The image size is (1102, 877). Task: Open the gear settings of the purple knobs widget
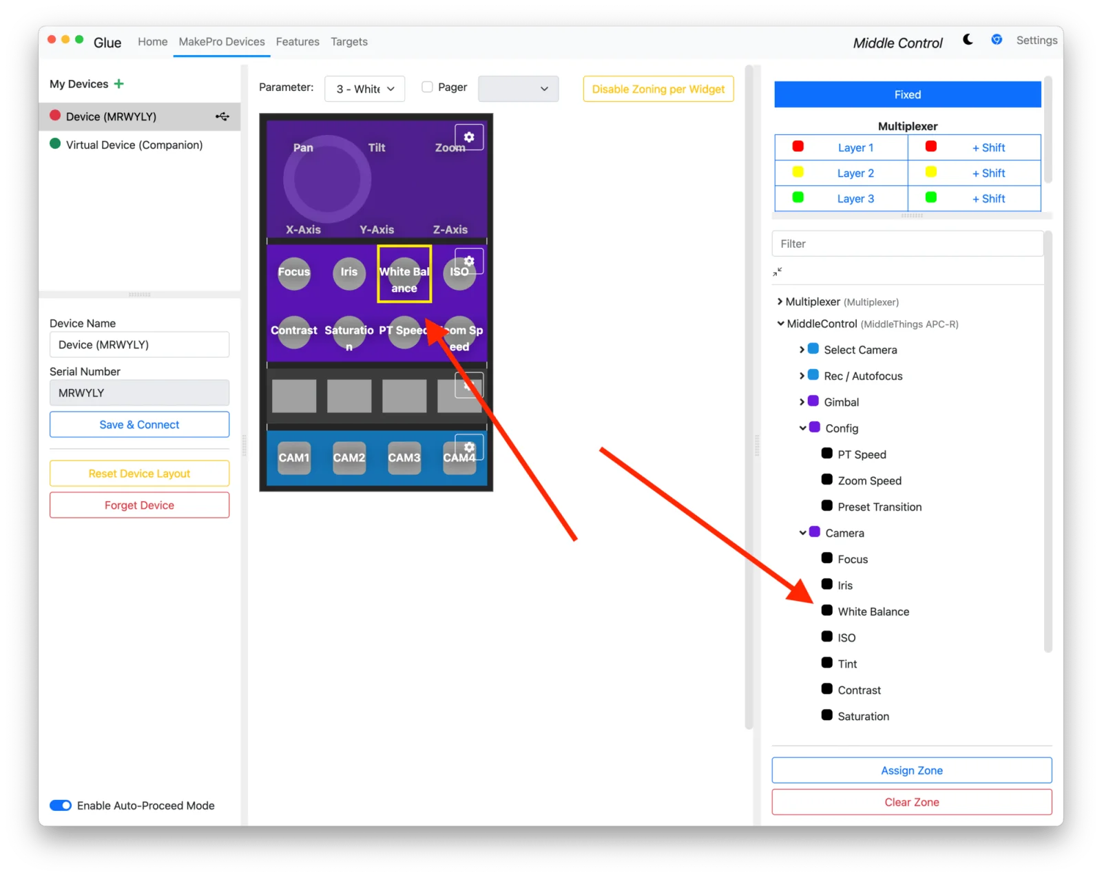tap(469, 261)
